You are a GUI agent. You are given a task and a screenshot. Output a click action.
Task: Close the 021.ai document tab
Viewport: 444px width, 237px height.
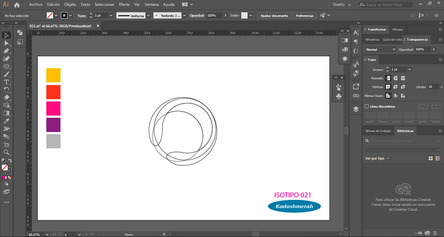click(98, 26)
